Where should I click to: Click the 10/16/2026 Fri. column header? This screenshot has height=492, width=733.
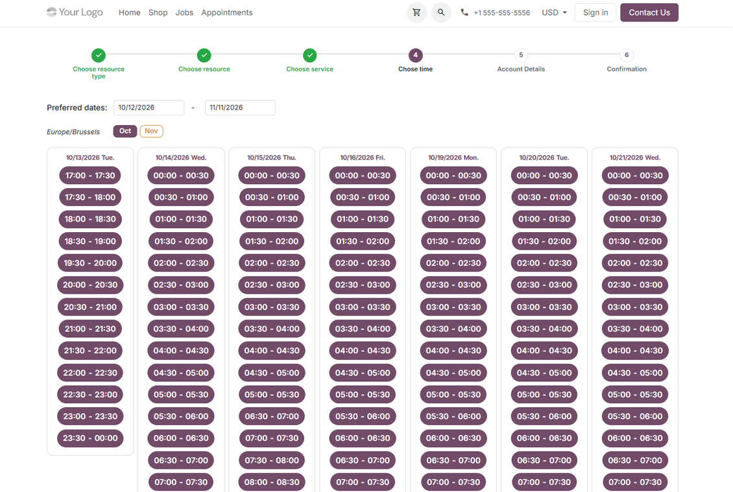tap(363, 158)
